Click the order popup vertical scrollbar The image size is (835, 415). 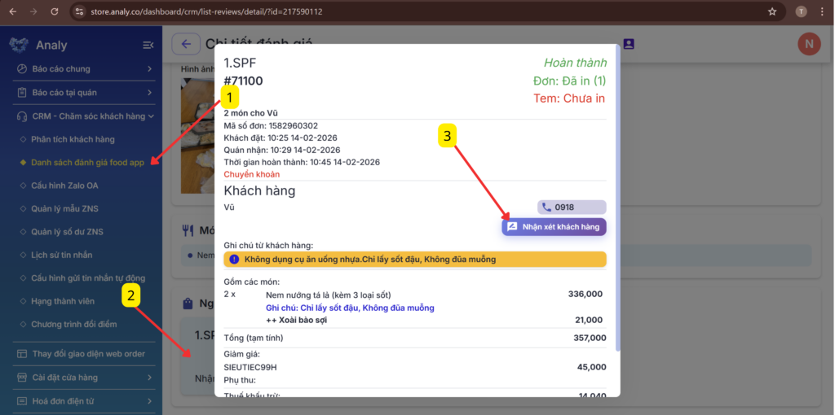pos(618,198)
